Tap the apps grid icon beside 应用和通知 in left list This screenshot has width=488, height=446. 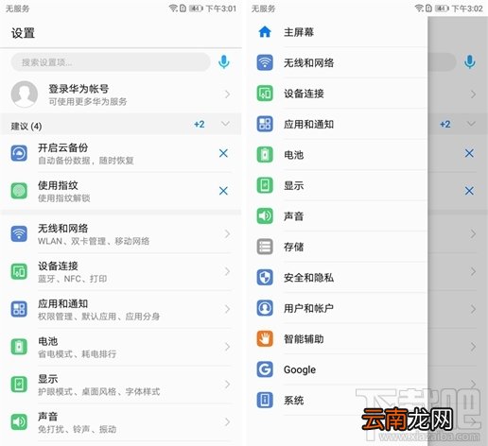point(19,309)
